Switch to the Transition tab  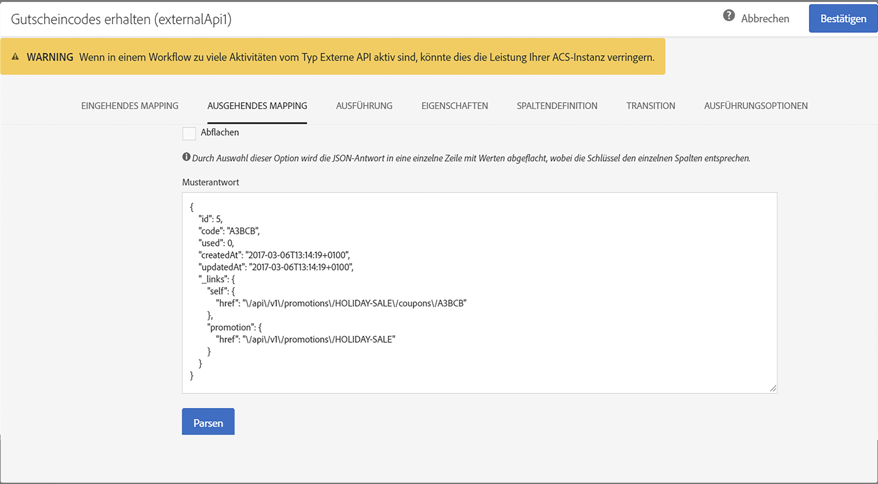click(x=650, y=106)
